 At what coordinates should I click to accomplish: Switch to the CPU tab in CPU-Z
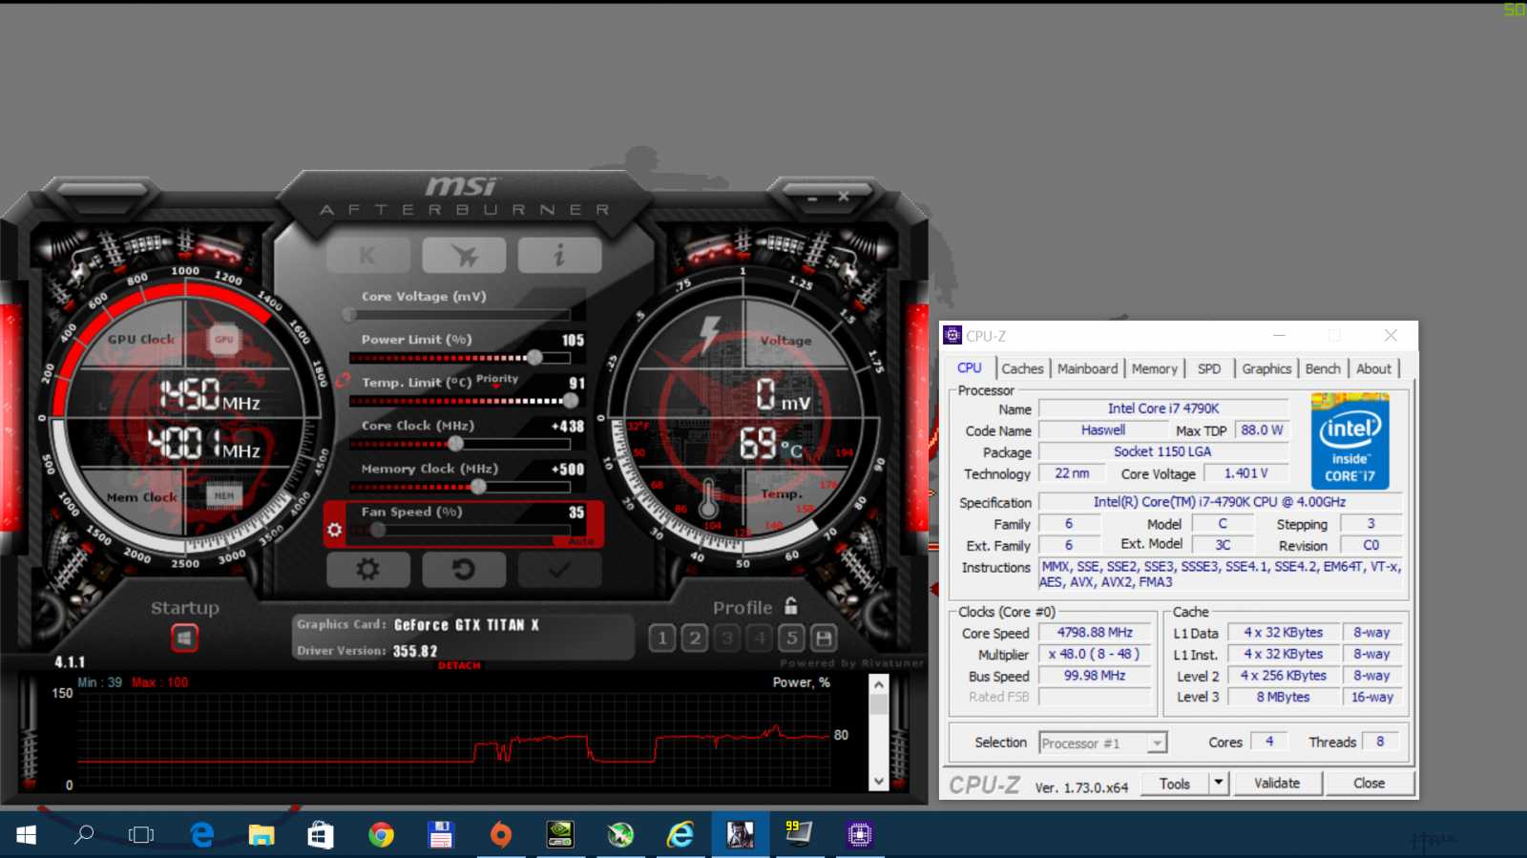[969, 368]
